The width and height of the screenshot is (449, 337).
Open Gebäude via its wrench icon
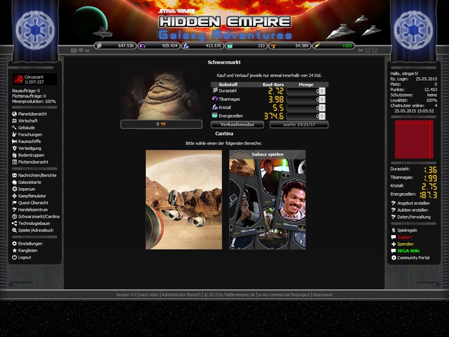(x=15, y=127)
